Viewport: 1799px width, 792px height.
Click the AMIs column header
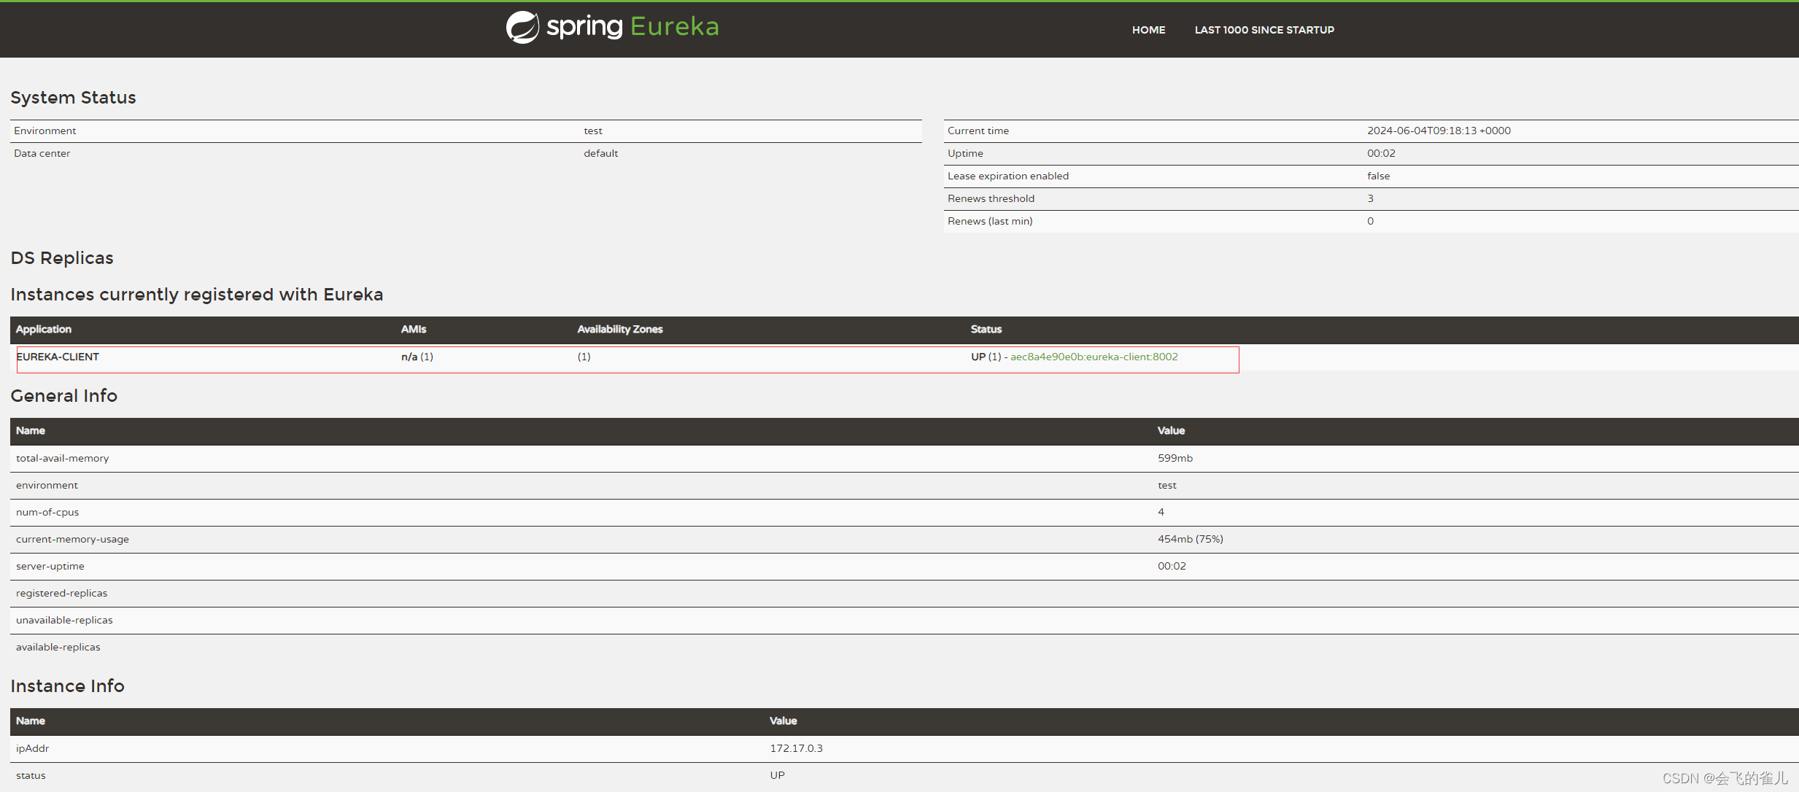click(413, 330)
